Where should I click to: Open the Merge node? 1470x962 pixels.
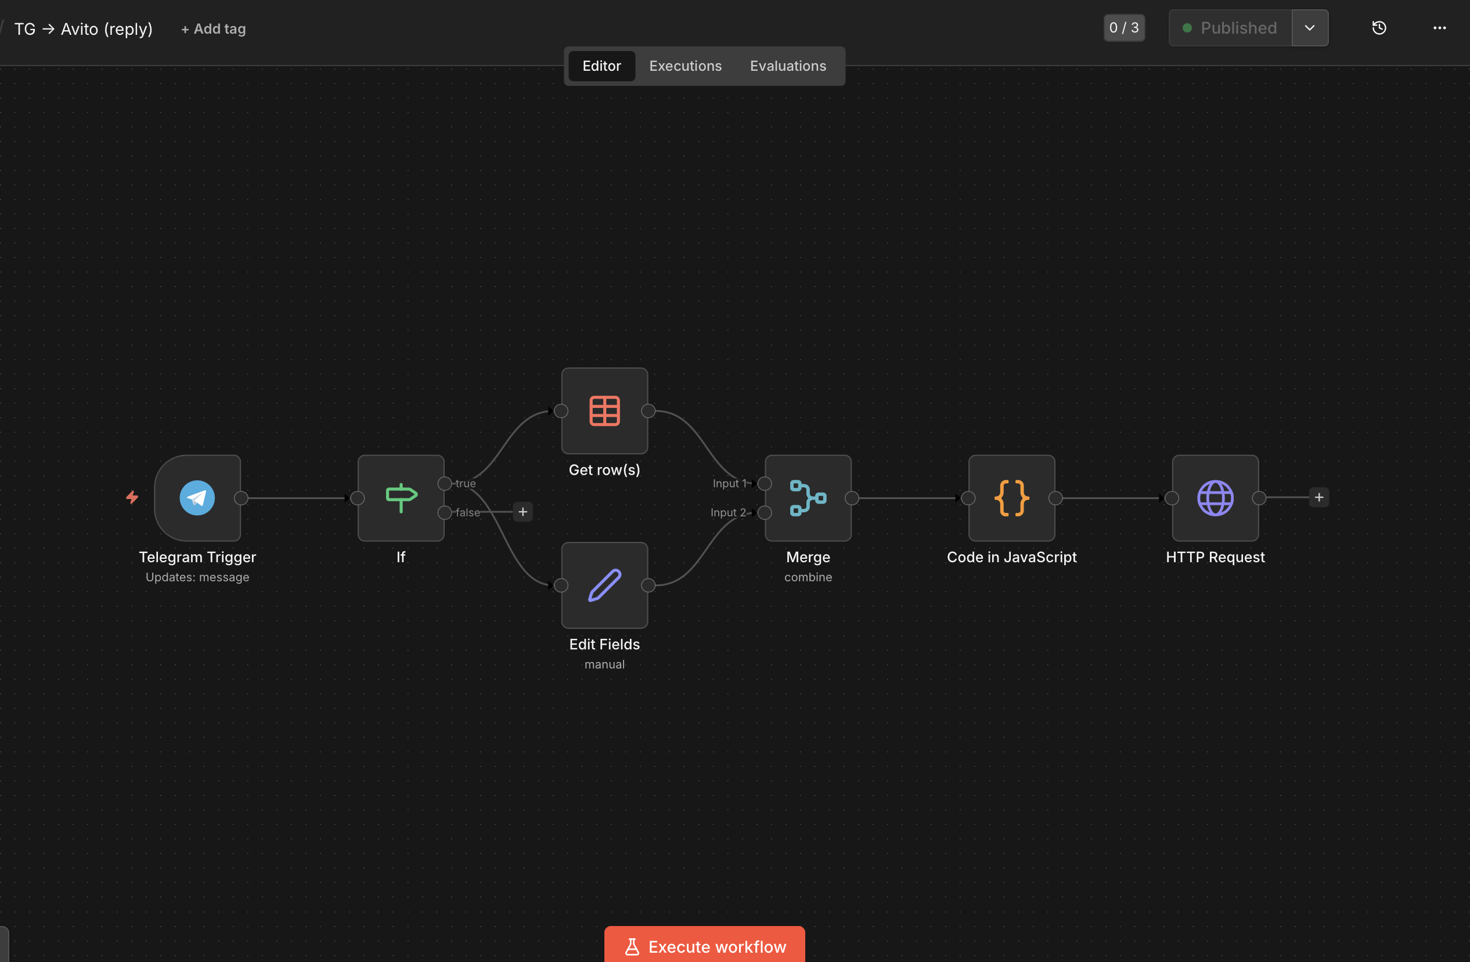click(x=808, y=498)
